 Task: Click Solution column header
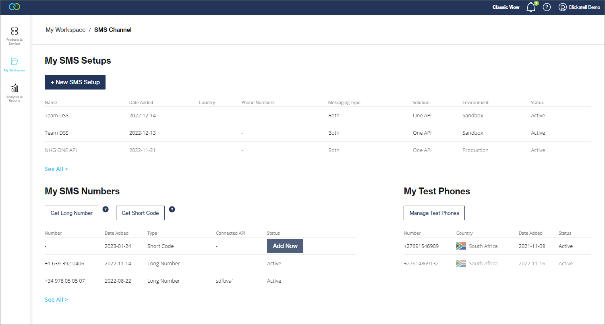(x=421, y=102)
